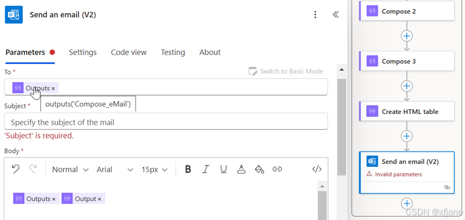Toggle italic formatting
The height and width of the screenshot is (220, 465).
click(206, 169)
